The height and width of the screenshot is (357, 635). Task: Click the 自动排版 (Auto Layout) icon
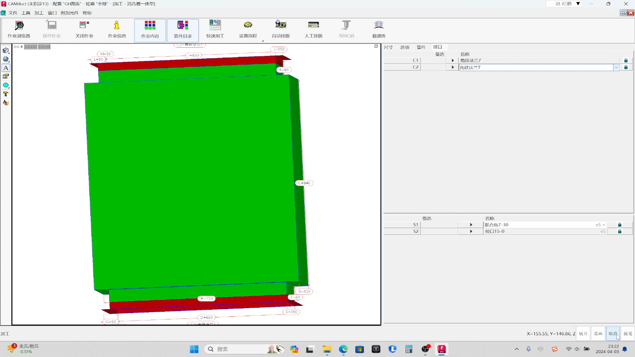click(x=280, y=28)
